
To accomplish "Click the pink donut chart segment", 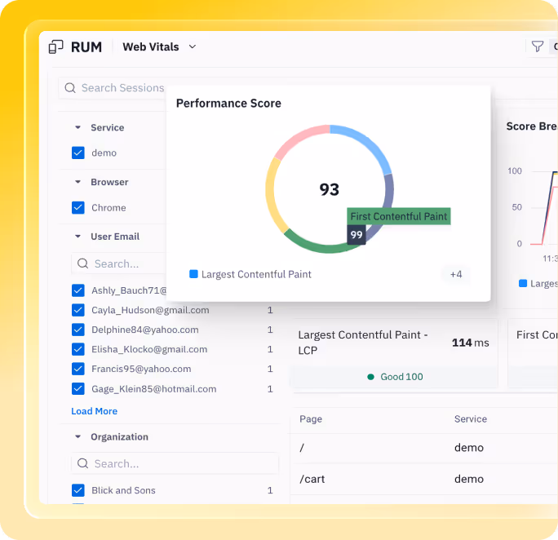I will coord(299,139).
